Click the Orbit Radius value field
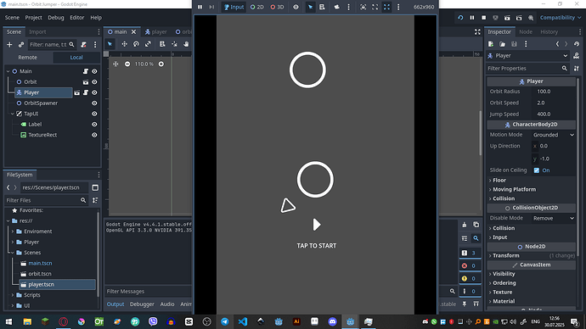Viewport: 586px width, 329px height. (x=554, y=92)
